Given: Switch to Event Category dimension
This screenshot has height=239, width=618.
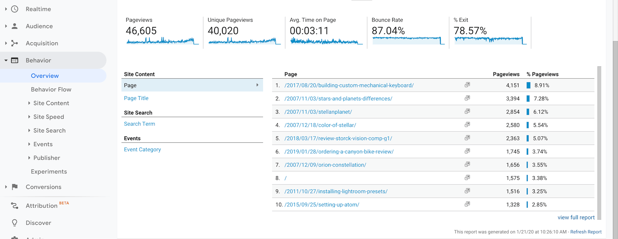Looking at the screenshot, I should [x=142, y=149].
